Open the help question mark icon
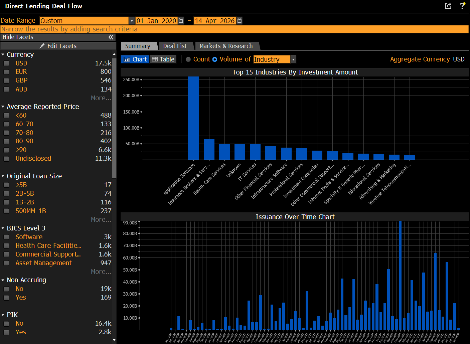The image size is (470, 344). pyautogui.click(x=462, y=6)
